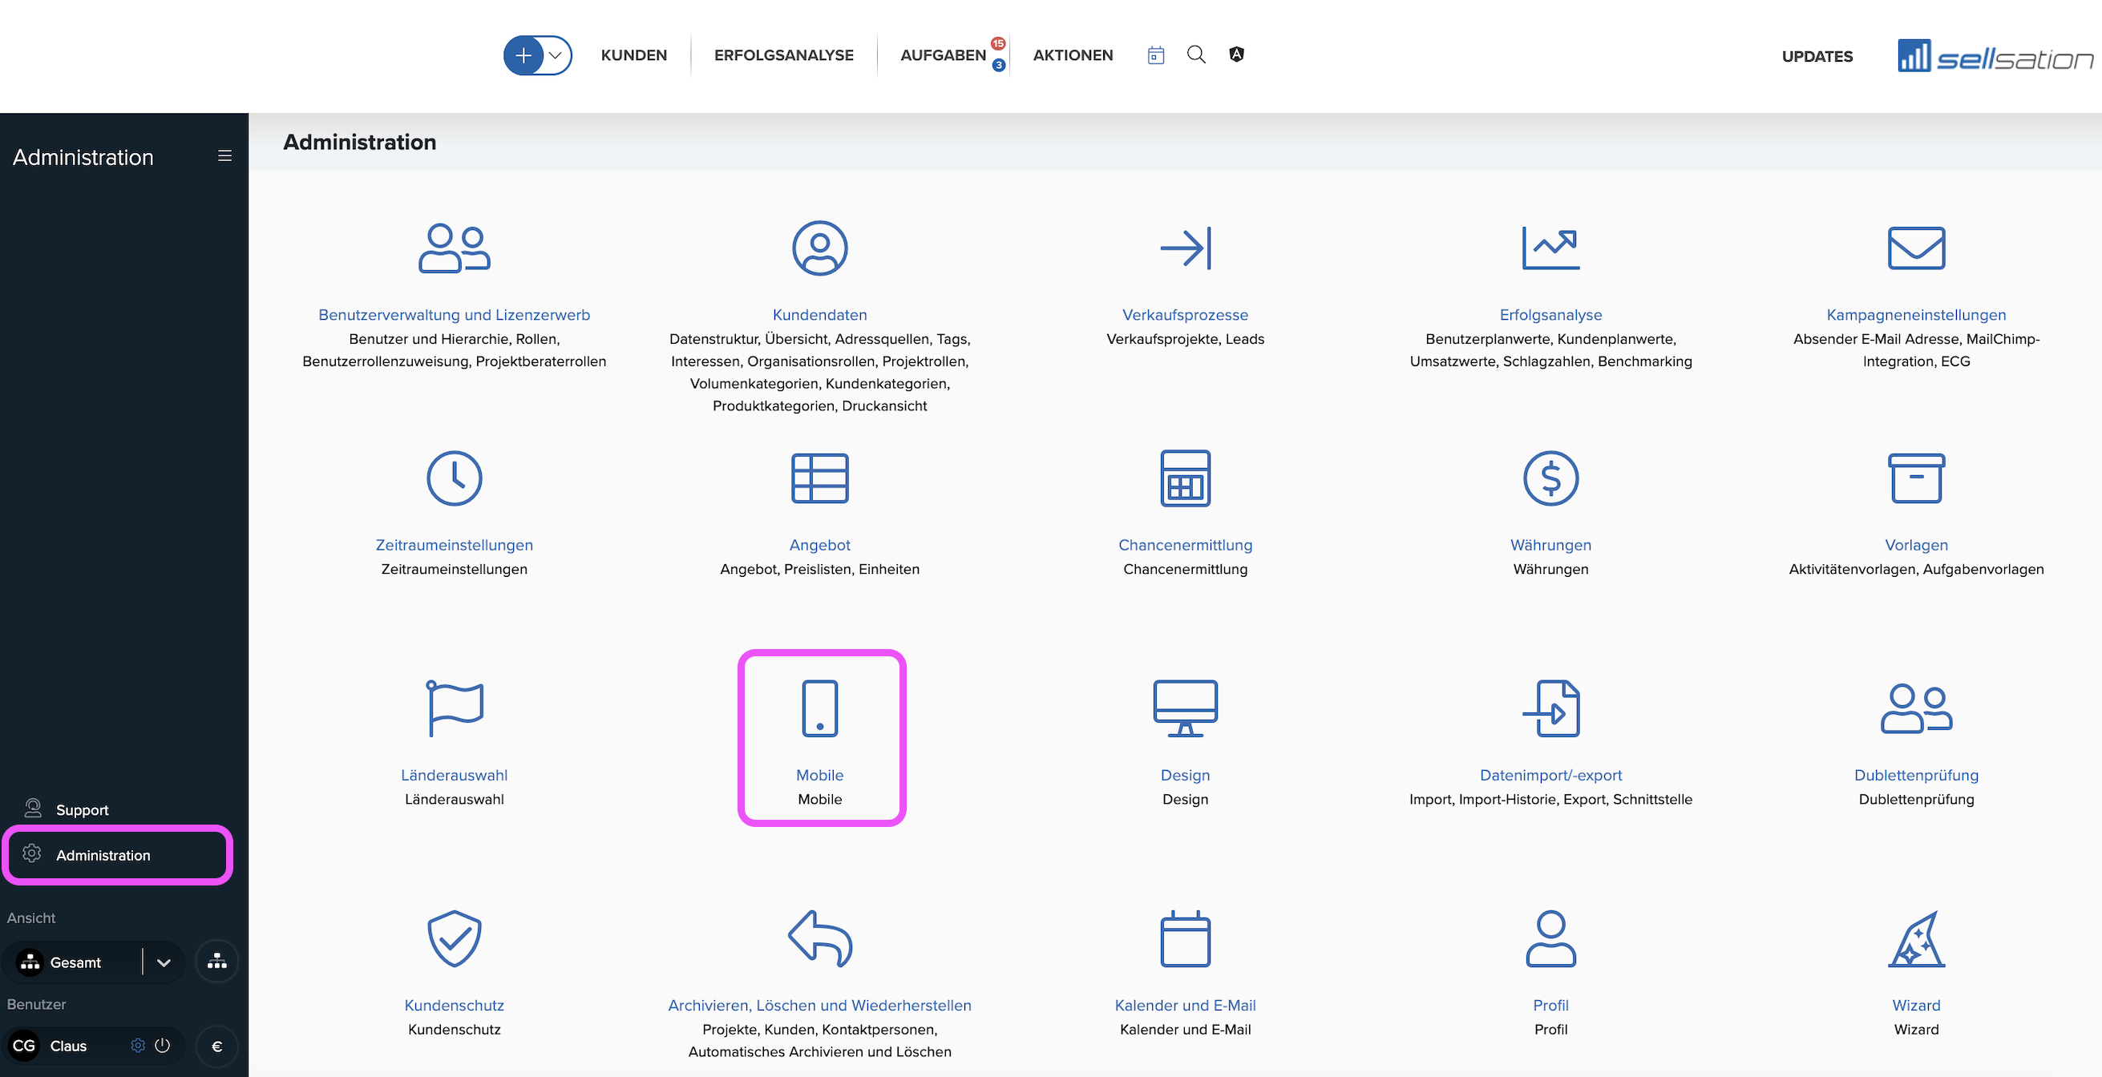2102x1077 pixels.
Task: Click the Kampagneneinstellungen link
Action: (1917, 315)
